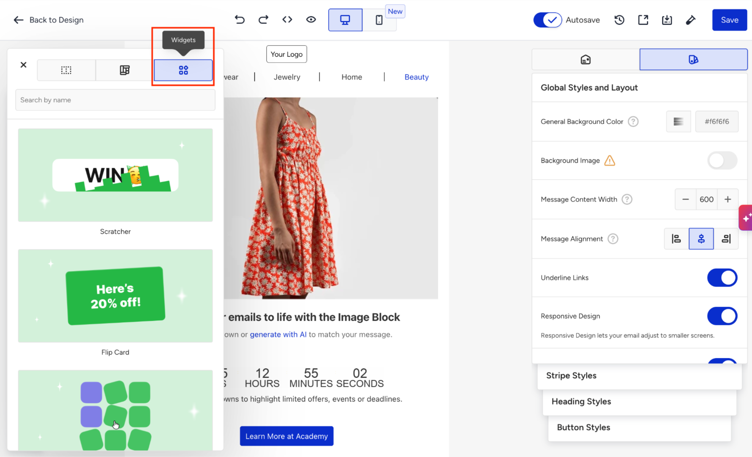Disable the Underline Links switch
Screen dimensions: 752x457
[722, 278]
